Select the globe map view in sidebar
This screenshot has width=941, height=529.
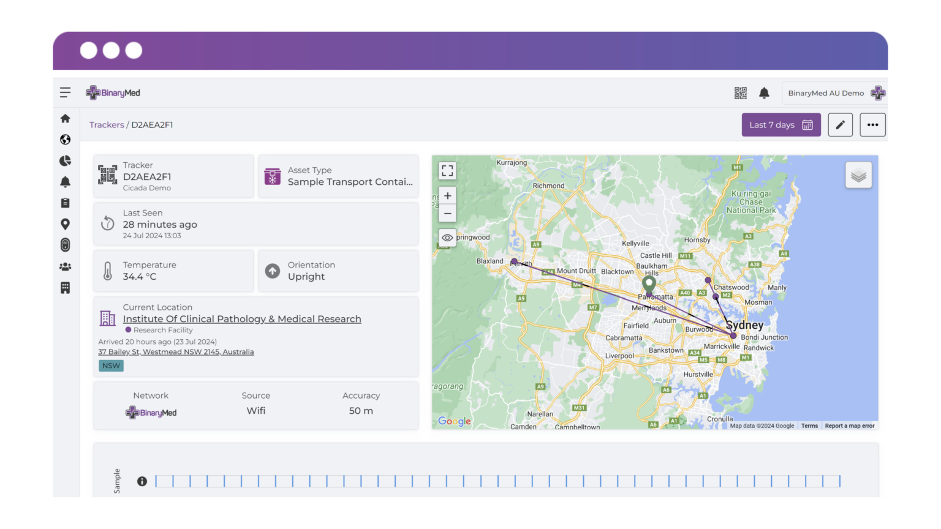(x=66, y=140)
